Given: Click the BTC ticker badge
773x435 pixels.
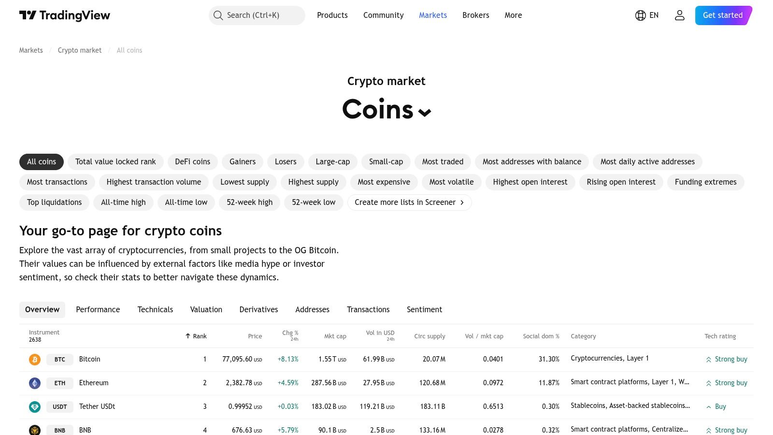Looking at the screenshot, I should pos(60,360).
